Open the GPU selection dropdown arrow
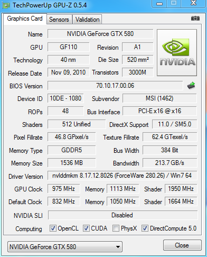This screenshot has width=207, height=257. 118,247
